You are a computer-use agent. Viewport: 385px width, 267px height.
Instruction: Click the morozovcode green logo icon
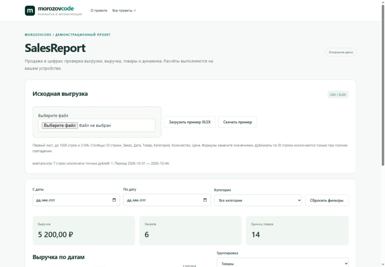[x=30, y=11]
